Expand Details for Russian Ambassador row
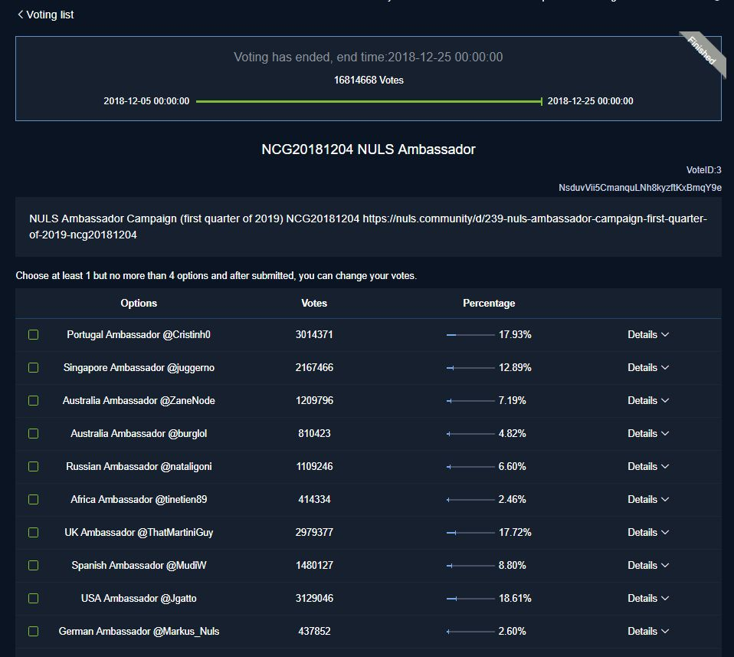 (x=648, y=466)
